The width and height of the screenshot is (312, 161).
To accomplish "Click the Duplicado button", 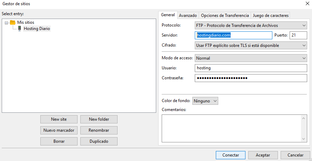I will [x=99, y=141].
